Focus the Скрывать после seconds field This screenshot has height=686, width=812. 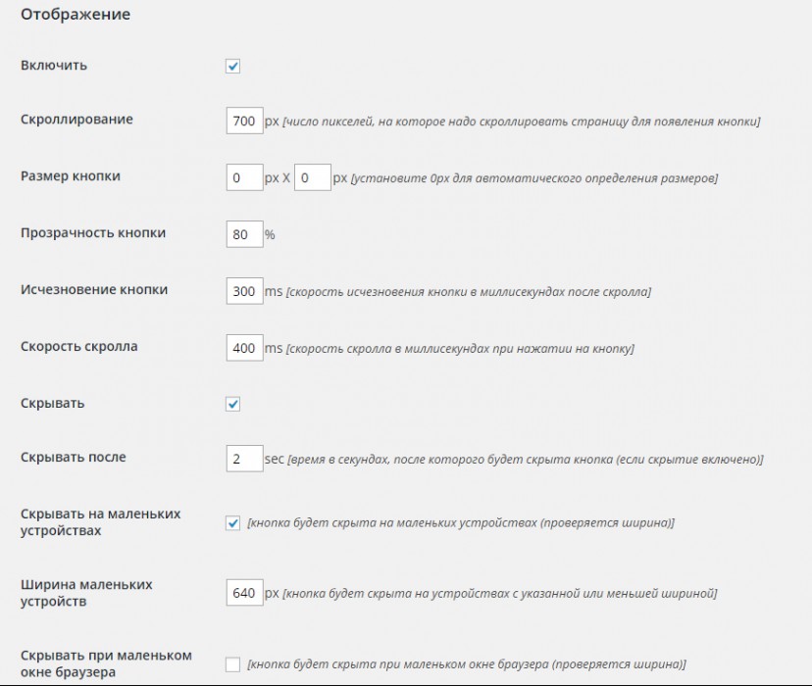pos(244,459)
